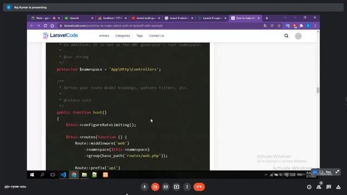Click the site search magnifier icon
347x195 pixels.
click(x=286, y=36)
